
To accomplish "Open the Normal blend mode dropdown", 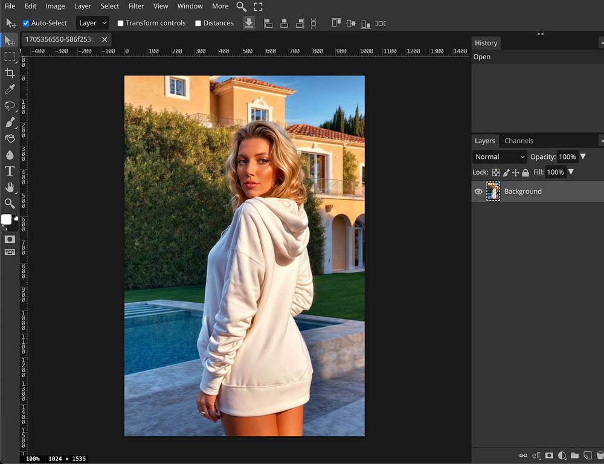I will (500, 157).
